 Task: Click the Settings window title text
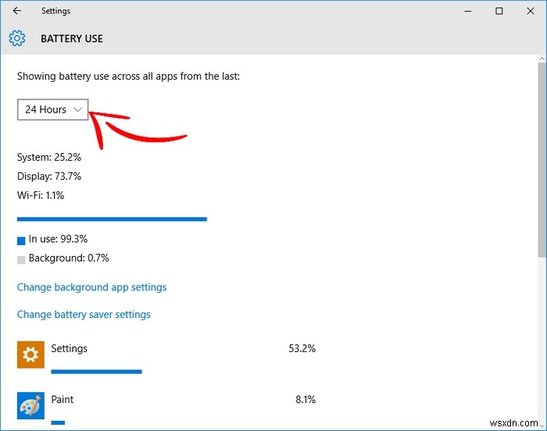point(55,11)
